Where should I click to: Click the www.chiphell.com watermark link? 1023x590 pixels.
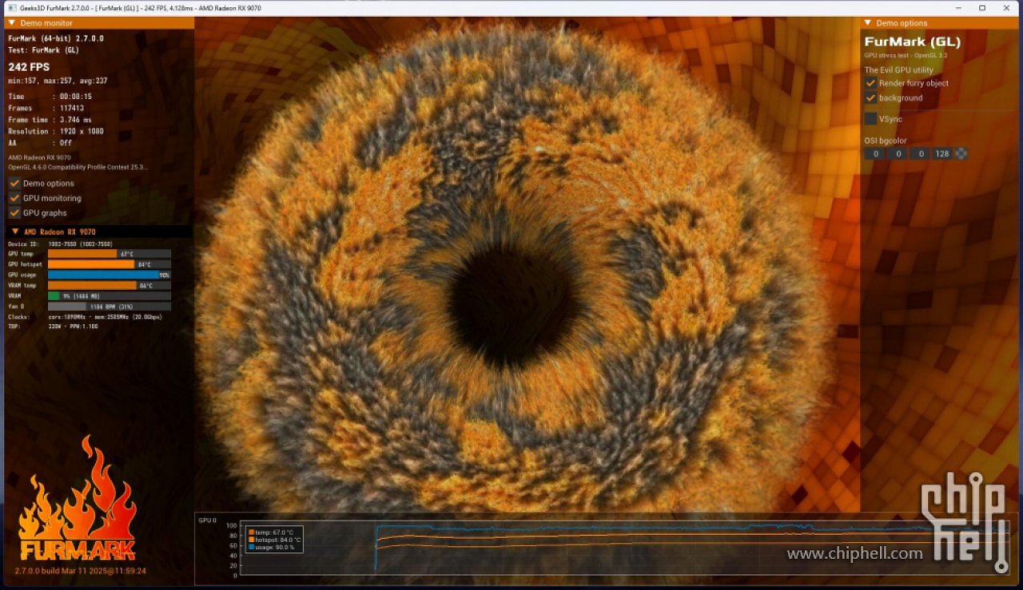point(854,553)
